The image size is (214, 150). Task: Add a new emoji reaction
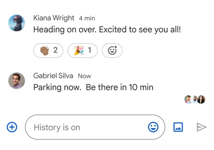tap(112, 50)
